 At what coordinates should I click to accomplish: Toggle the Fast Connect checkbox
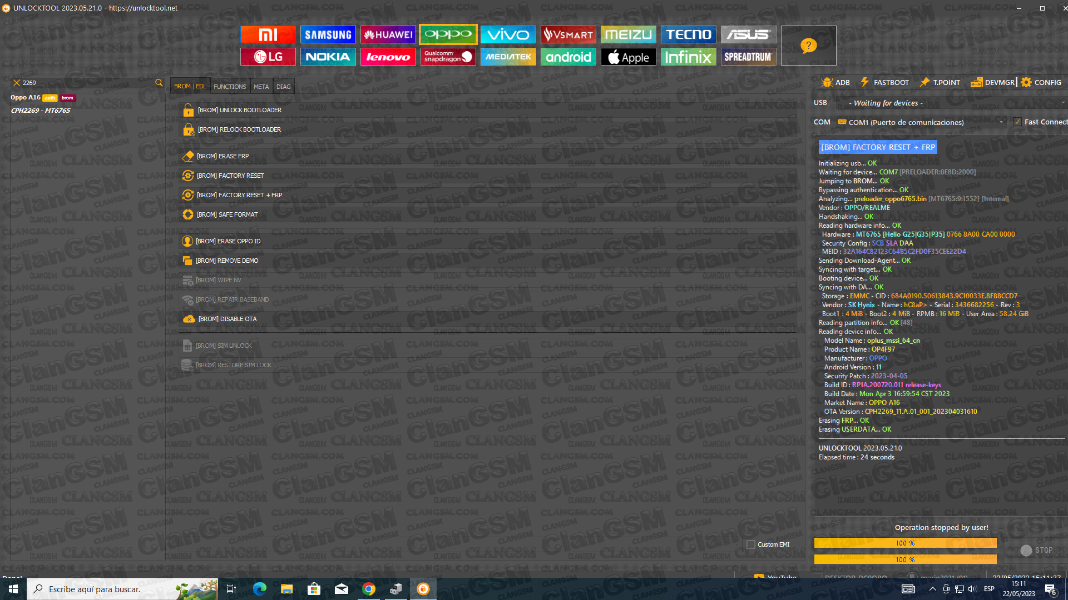pos(1017,122)
